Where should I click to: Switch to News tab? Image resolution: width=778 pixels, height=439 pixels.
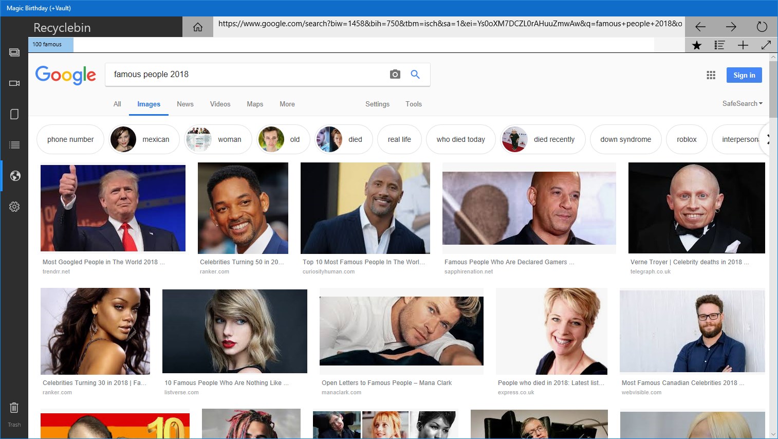click(x=185, y=104)
